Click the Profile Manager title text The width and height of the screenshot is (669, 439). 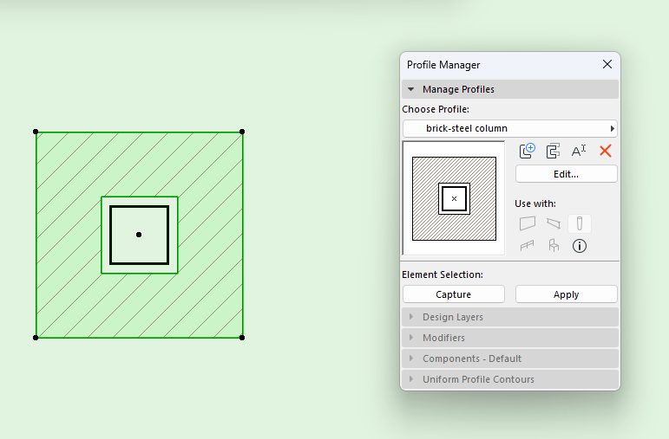pyautogui.click(x=443, y=65)
